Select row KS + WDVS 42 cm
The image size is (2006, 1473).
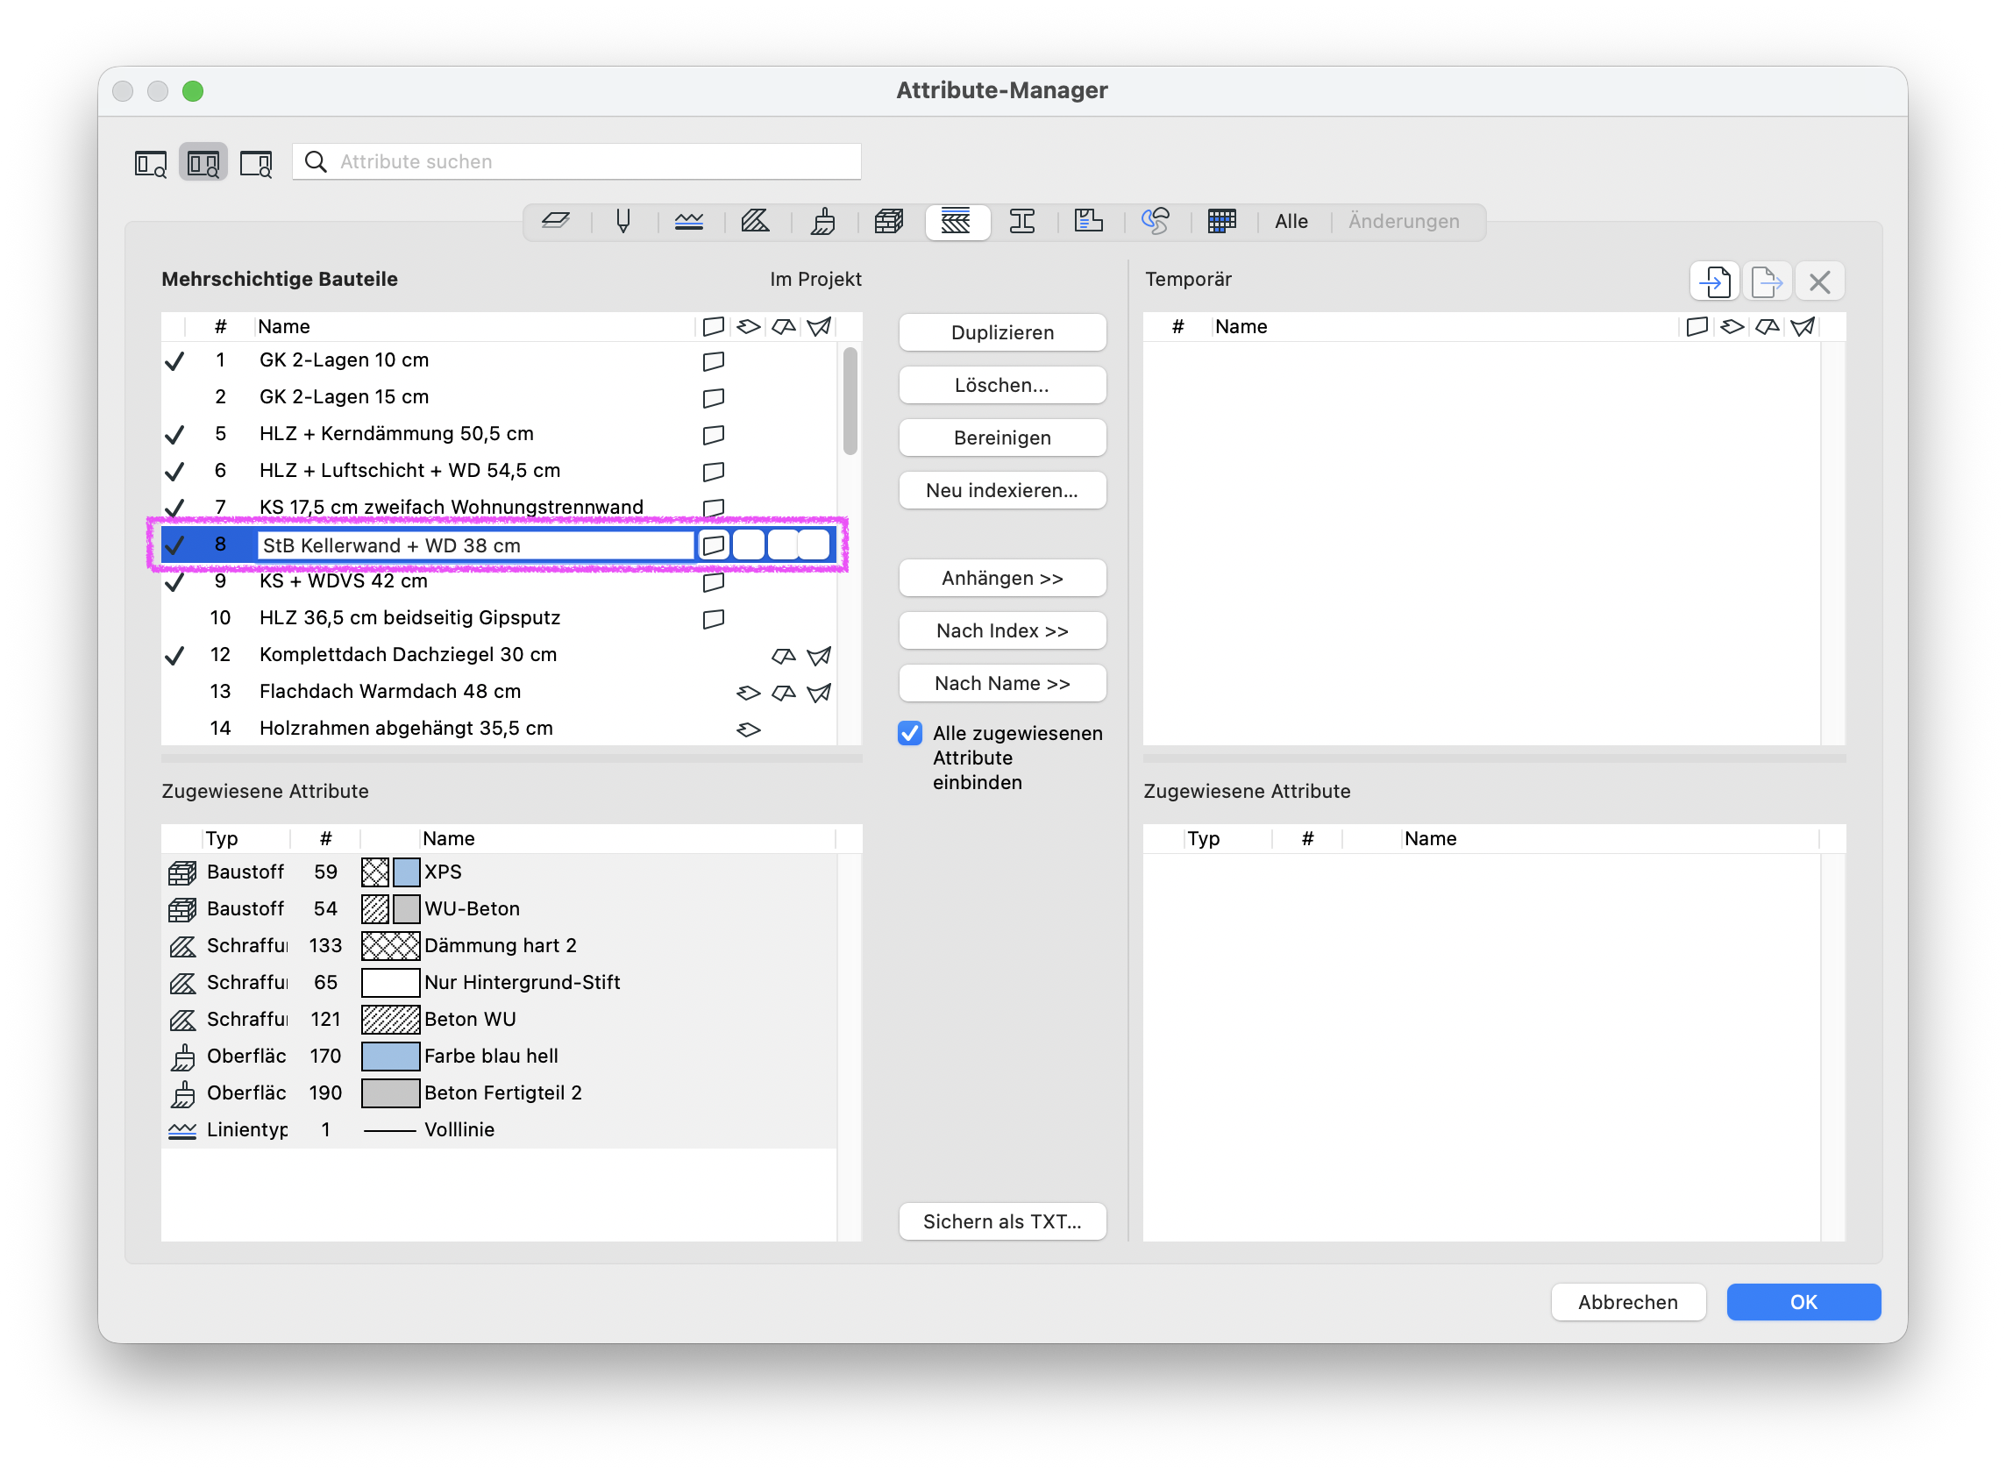coord(499,581)
